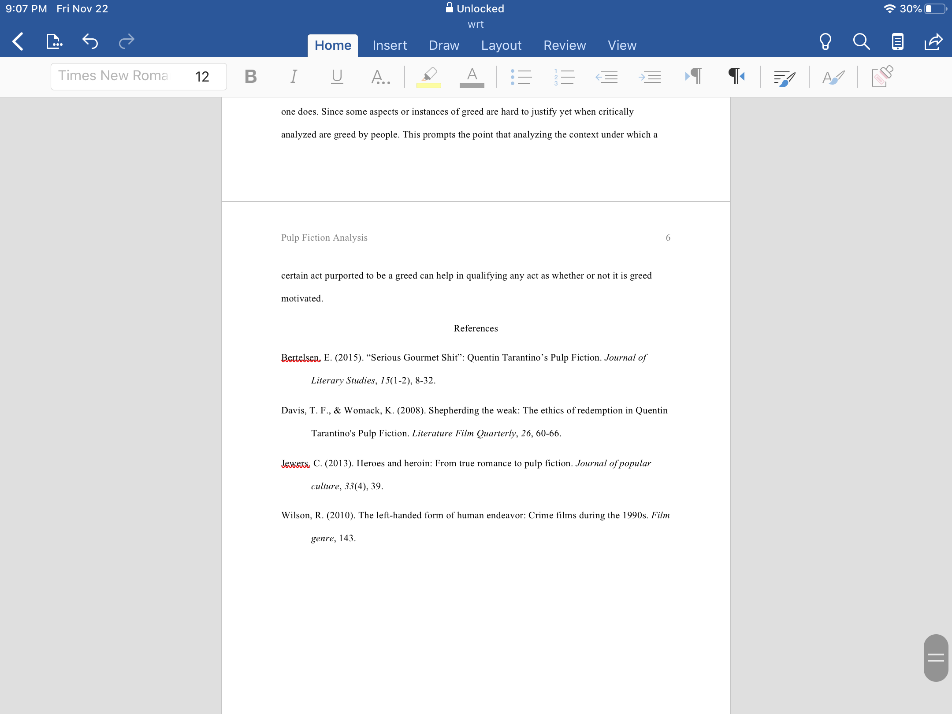Switch to the View tab
This screenshot has width=952, height=714.
622,45
